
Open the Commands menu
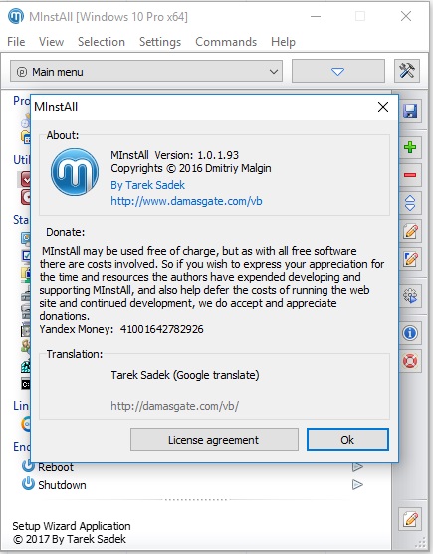pos(226,42)
